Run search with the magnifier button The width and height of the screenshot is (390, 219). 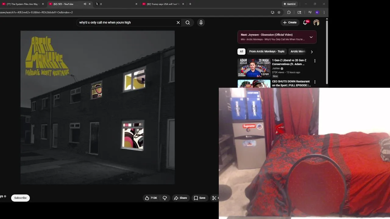[188, 23]
